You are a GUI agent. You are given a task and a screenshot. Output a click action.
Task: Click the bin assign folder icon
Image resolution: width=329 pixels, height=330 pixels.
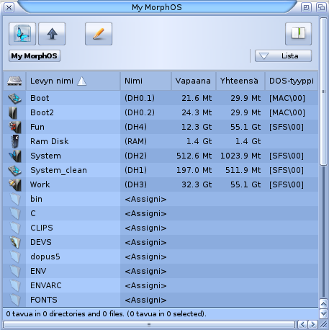[15, 199]
